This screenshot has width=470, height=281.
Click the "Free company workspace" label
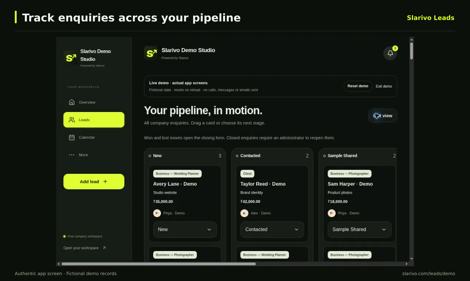pos(85,236)
